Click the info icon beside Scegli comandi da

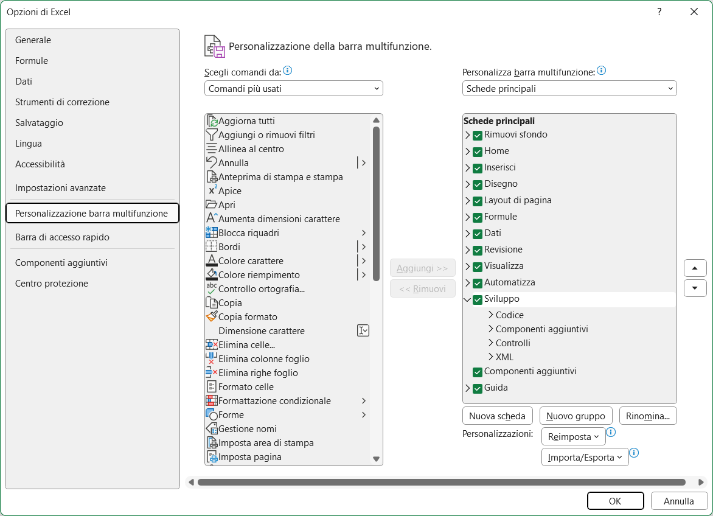[x=288, y=71]
